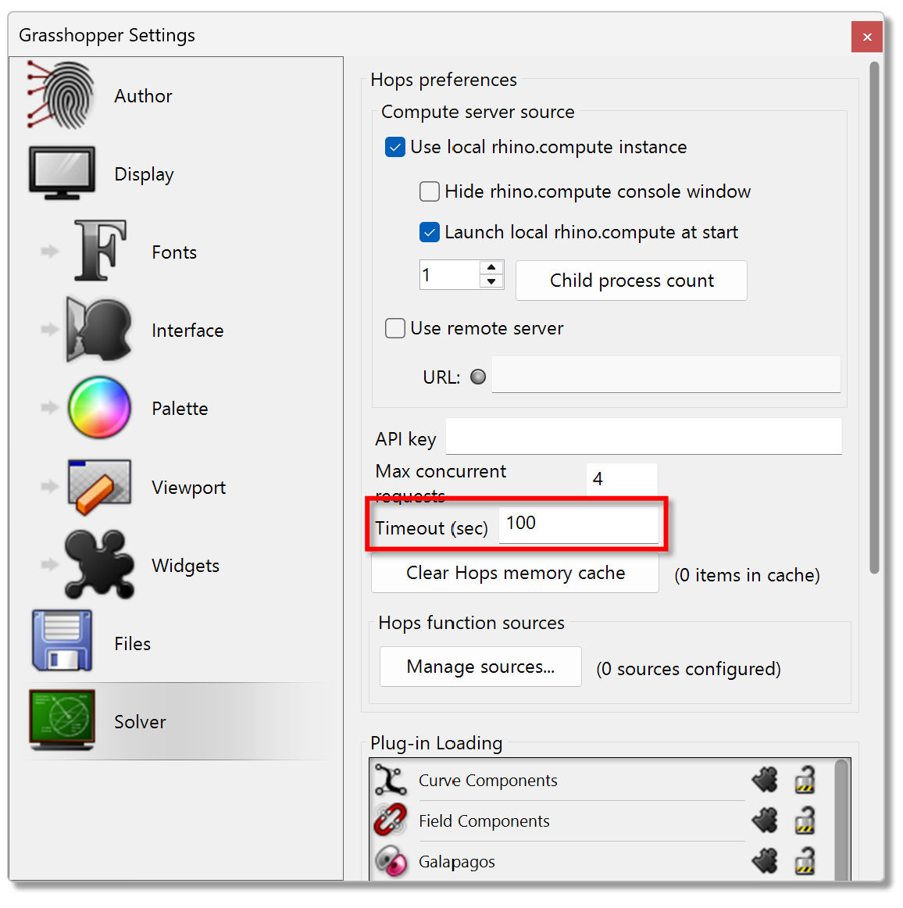Image resolution: width=903 pixels, height=908 pixels.
Task: Expand the Palette sub-category arrow
Action: pyautogui.click(x=50, y=408)
